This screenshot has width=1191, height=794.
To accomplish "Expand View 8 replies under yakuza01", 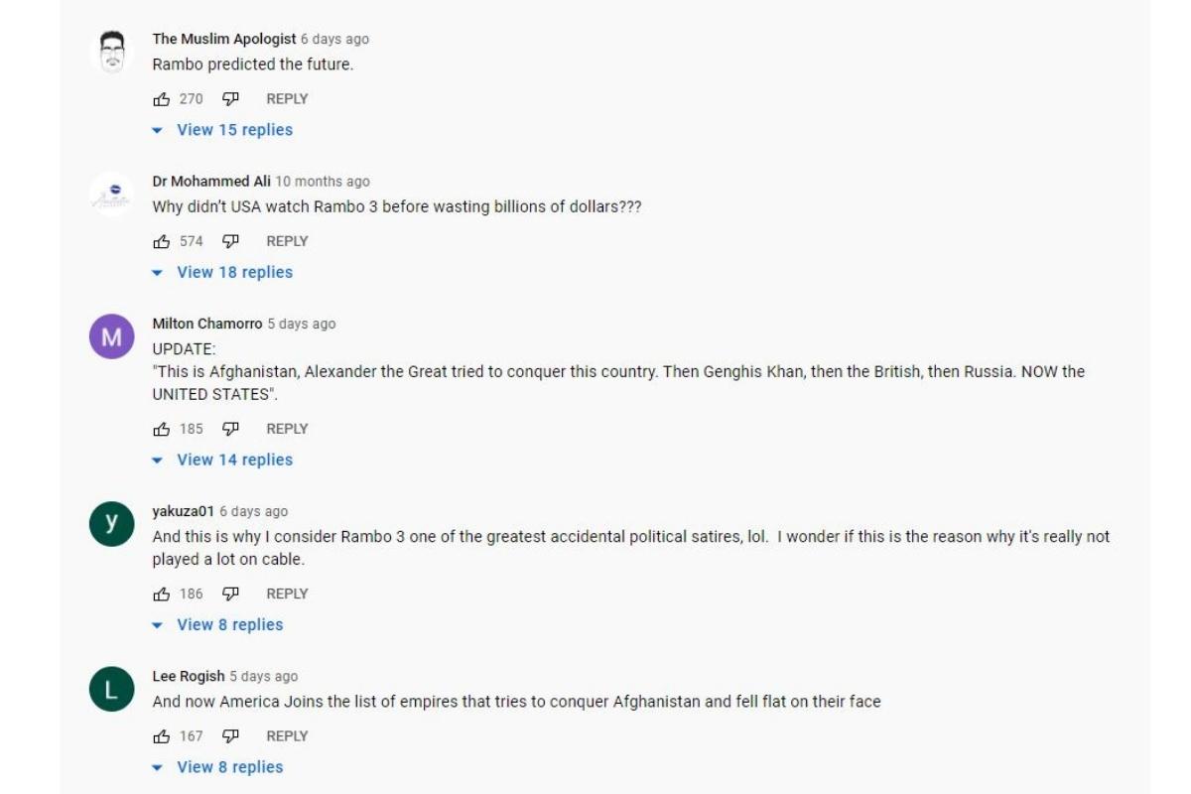I will point(229,624).
